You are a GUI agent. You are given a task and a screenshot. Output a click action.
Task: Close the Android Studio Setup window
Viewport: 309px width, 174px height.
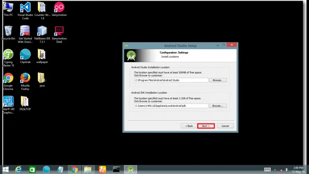(232, 45)
